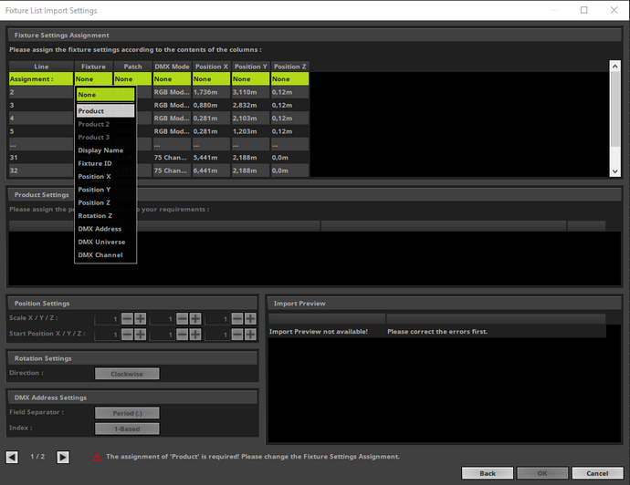630x485 pixels.
Task: Go to the previous page arrow
Action: point(12,457)
